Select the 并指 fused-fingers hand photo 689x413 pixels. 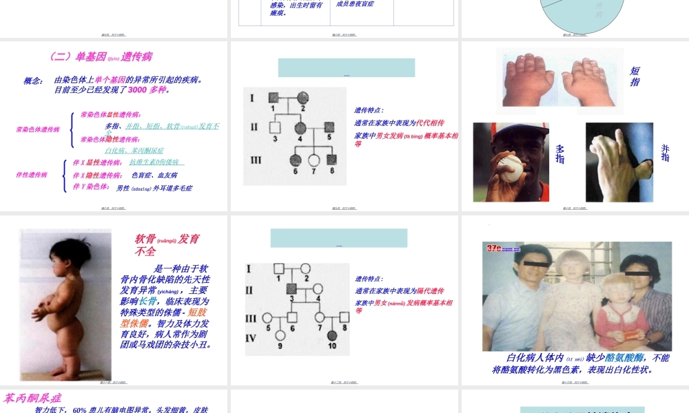[x=619, y=162]
